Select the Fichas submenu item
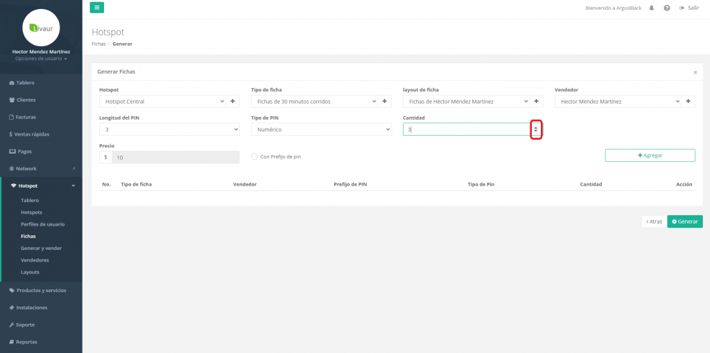The width and height of the screenshot is (710, 353). 28,236
